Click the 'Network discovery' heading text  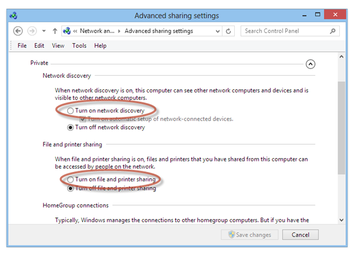(x=67, y=76)
